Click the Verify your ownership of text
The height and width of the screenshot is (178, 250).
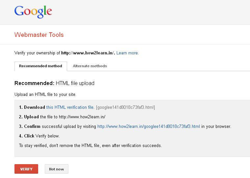37,53
